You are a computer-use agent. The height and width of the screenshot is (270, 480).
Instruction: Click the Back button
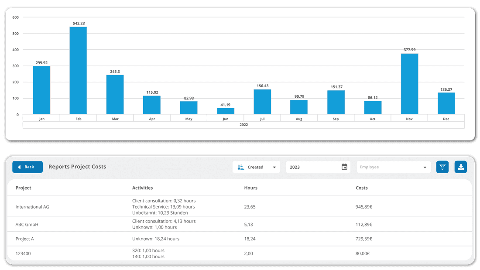pos(27,167)
